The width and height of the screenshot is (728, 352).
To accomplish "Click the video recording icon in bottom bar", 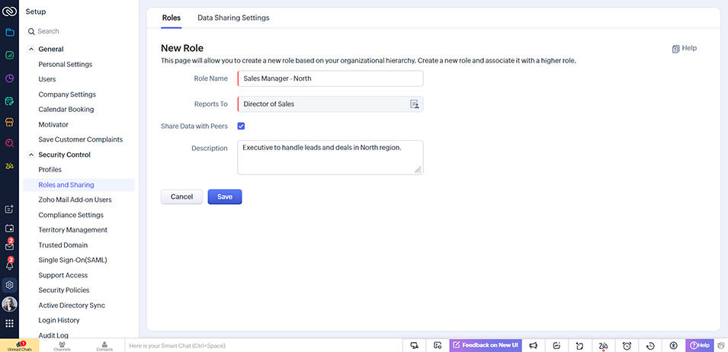I will click(x=438, y=345).
